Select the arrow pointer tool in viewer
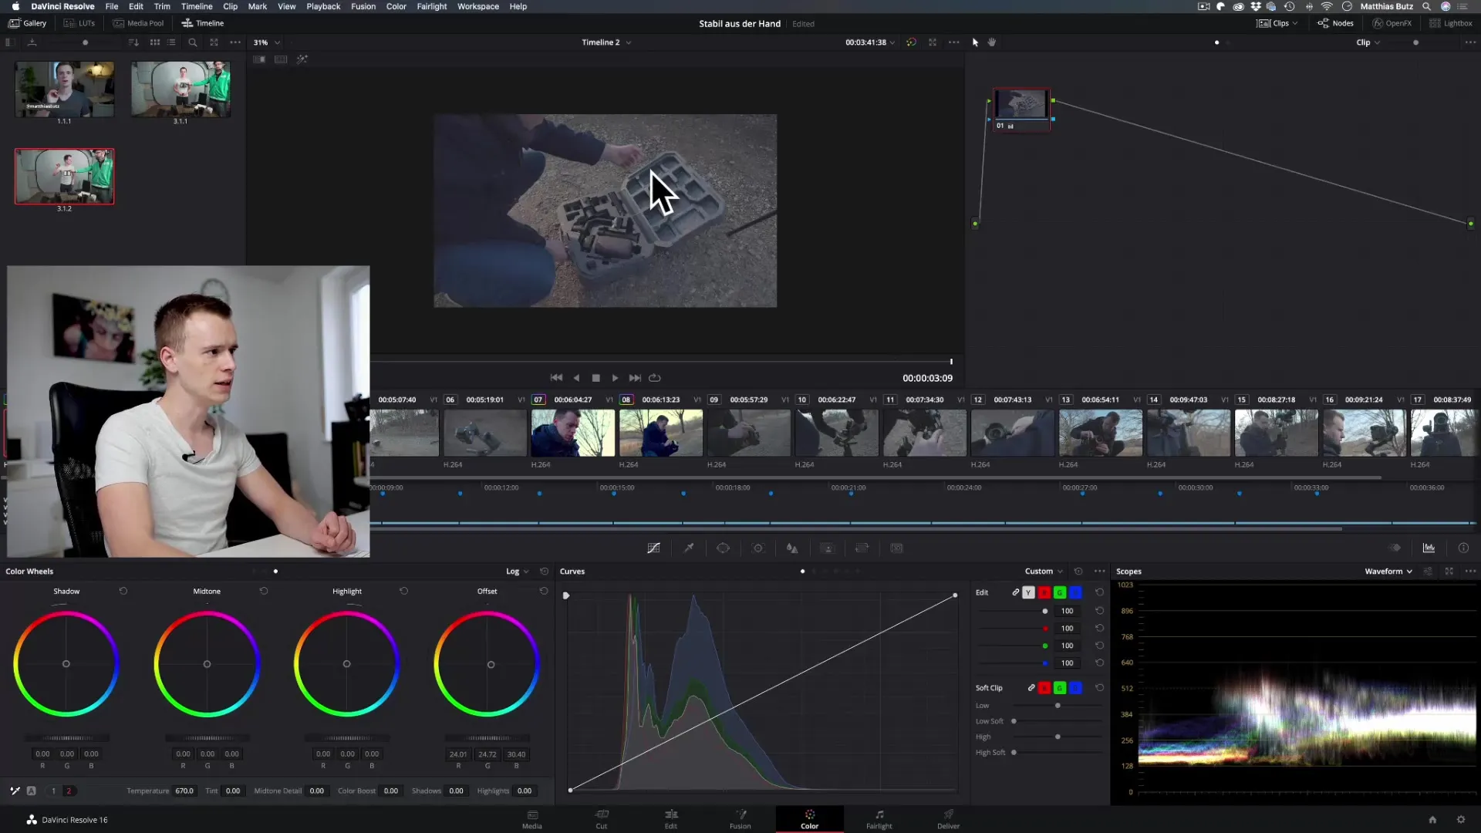 [975, 42]
